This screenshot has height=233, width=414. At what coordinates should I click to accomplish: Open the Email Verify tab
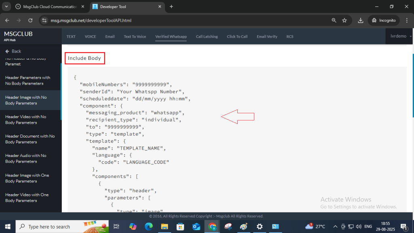click(x=267, y=36)
